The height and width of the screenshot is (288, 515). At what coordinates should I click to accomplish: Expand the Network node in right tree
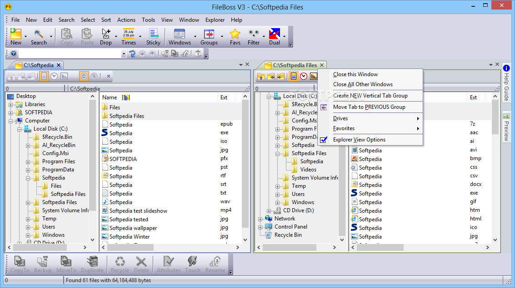pyautogui.click(x=260, y=219)
